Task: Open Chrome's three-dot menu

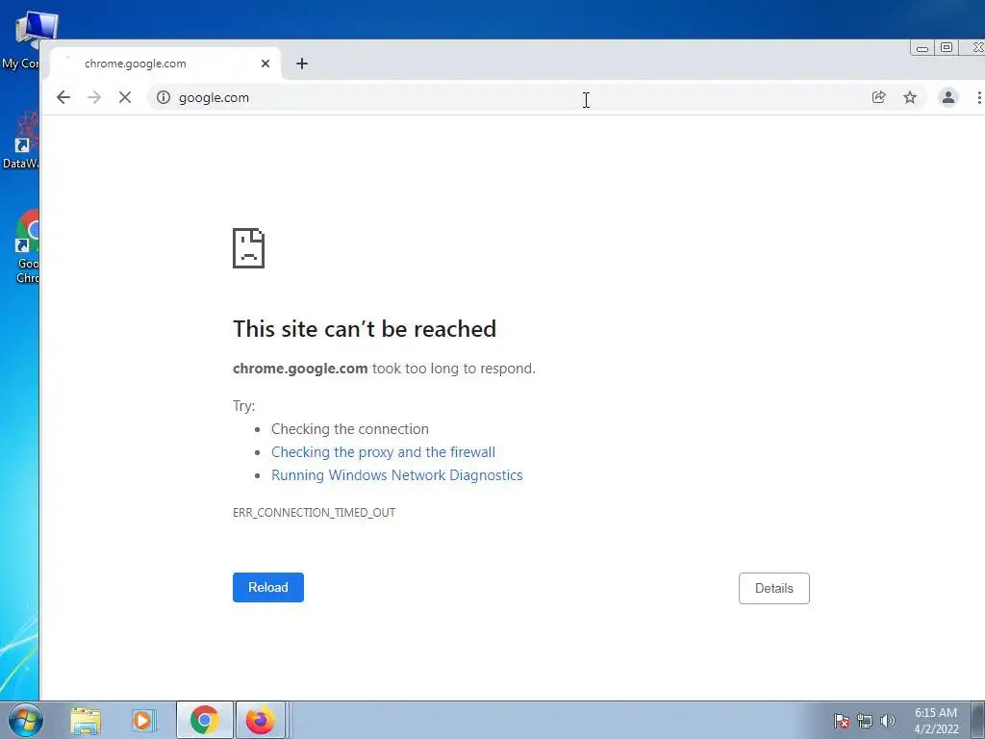Action: 978,97
